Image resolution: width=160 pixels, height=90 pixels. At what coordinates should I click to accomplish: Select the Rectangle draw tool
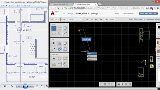[x=59, y=28]
